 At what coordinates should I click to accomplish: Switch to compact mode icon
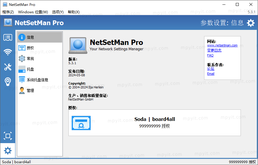[8, 136]
